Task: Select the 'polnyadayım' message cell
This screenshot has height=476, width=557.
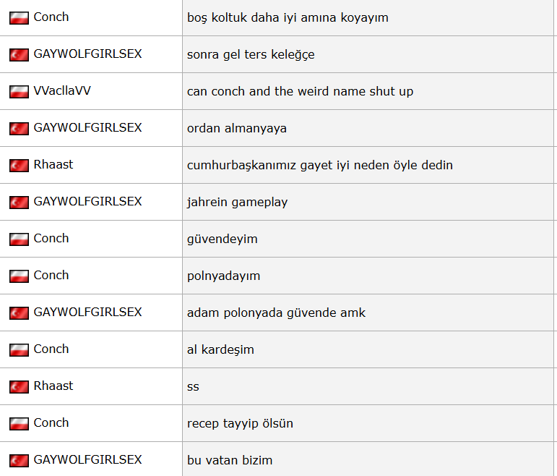Action: coord(223,276)
